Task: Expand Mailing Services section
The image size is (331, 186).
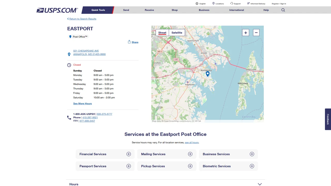Action: [167, 154]
